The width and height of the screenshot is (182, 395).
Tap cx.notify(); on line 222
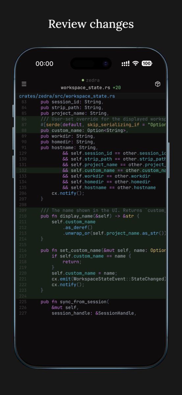(x=68, y=285)
